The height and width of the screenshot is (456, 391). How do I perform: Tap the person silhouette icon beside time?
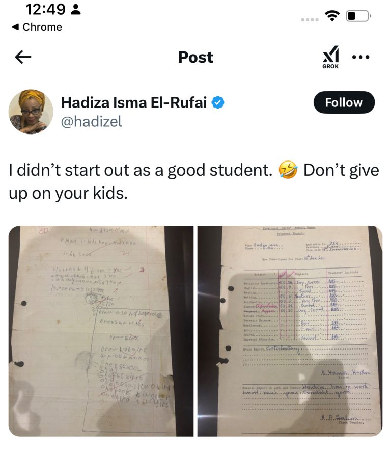76,9
